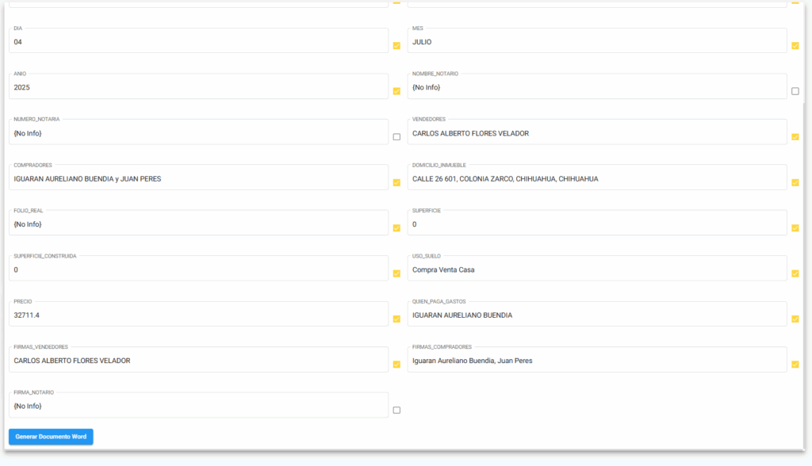Click the Generar Documento Word button
This screenshot has height=466, width=812.
click(51, 437)
